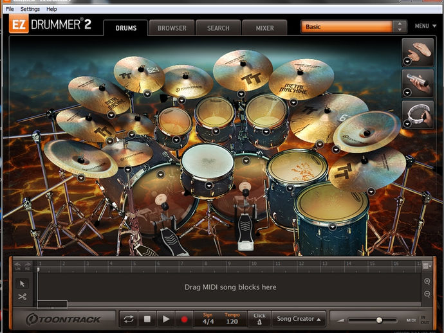
Task: Open shaker instrument dropdown arrow
Action: 407,92
